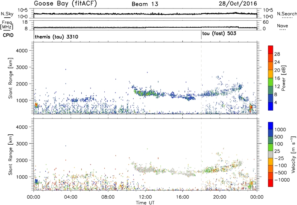Click the '20:00' time tick label
Screen dimensions: 297x205
[220, 197]
